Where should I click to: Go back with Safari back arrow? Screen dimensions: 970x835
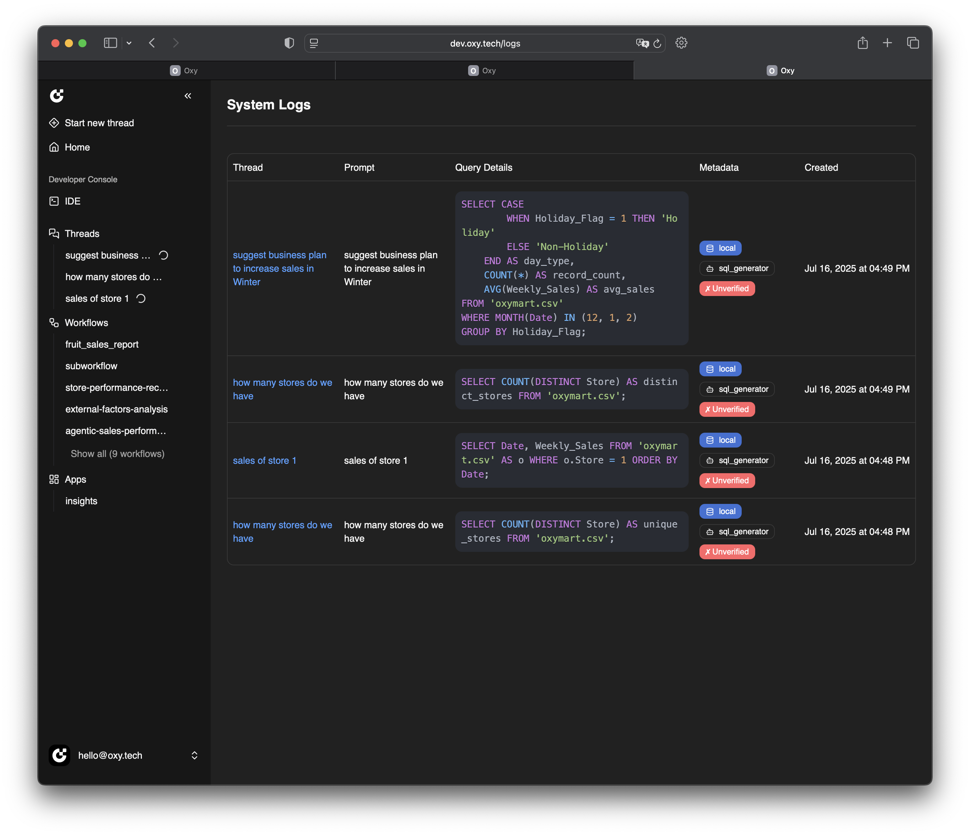(x=152, y=43)
